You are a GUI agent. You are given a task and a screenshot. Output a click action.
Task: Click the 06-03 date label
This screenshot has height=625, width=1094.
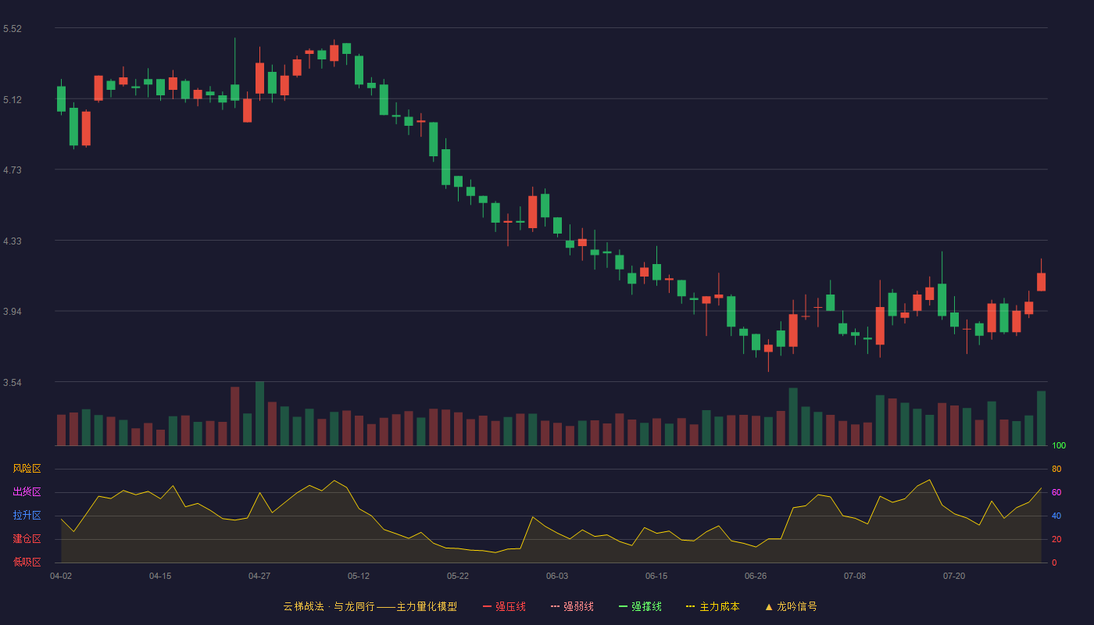[557, 576]
